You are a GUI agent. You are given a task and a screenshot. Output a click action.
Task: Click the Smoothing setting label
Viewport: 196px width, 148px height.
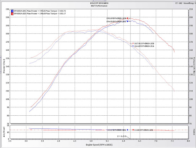190,3
